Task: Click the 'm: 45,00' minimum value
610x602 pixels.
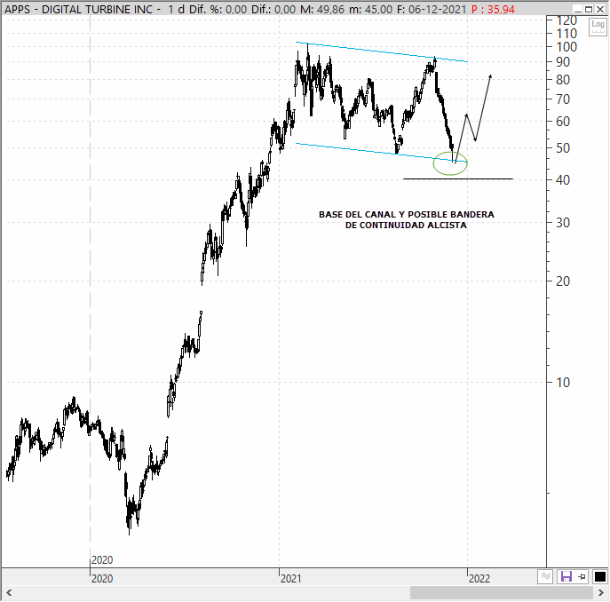Action: pos(370,9)
